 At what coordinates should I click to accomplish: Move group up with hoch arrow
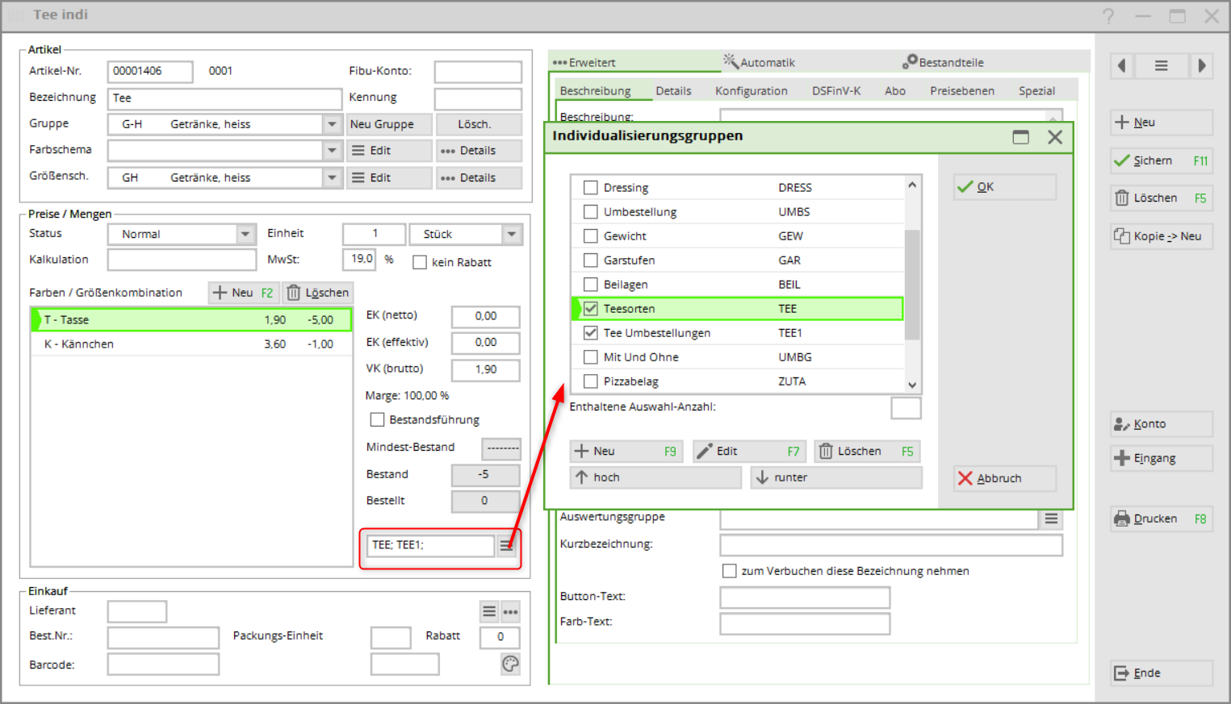655,477
